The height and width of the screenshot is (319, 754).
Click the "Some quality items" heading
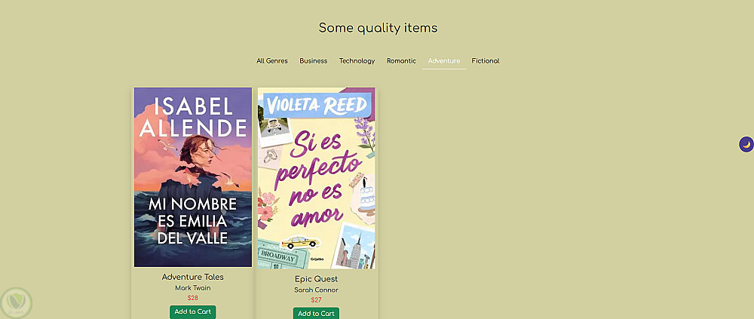tap(378, 28)
